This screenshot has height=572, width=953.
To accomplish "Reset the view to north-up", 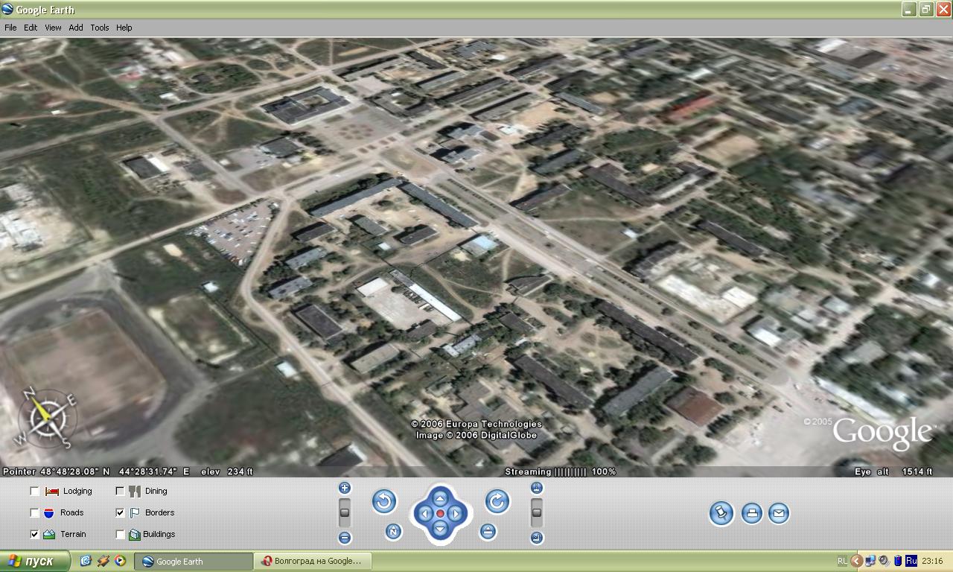I will pyautogui.click(x=393, y=531).
